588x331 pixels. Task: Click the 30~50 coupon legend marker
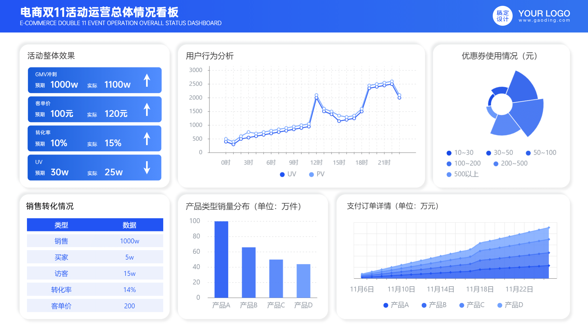(x=488, y=153)
